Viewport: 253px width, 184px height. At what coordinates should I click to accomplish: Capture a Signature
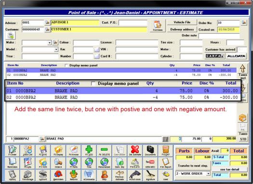point(150,175)
